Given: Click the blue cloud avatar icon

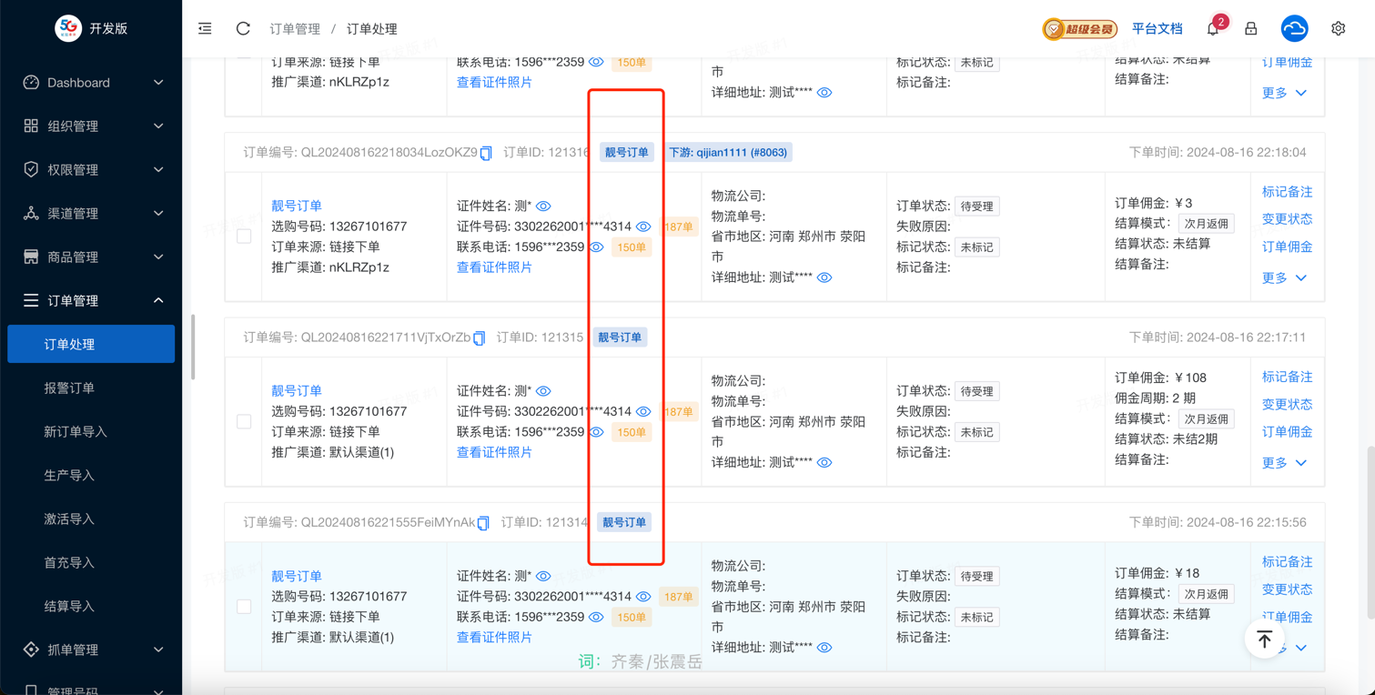Looking at the screenshot, I should click(x=1294, y=28).
